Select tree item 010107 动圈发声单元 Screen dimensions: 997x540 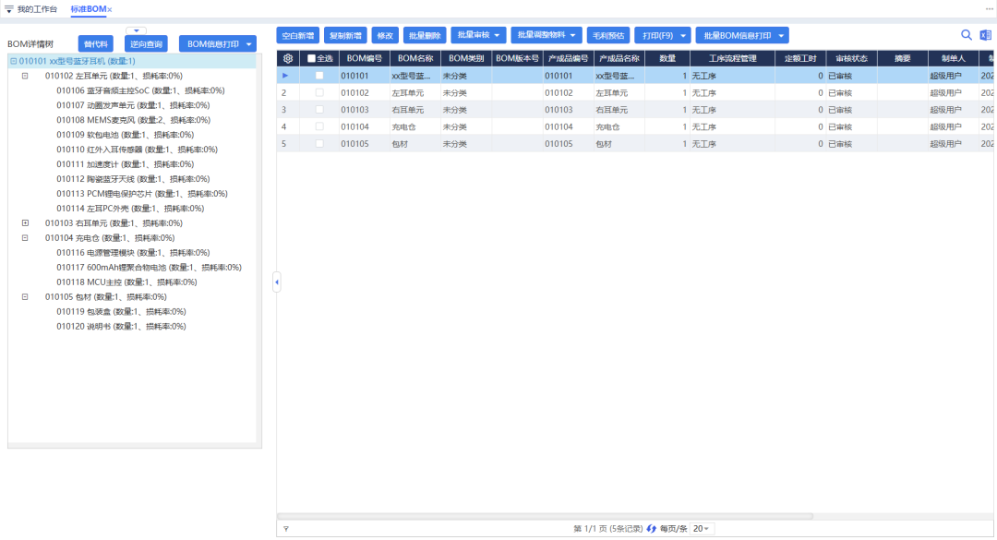point(133,105)
